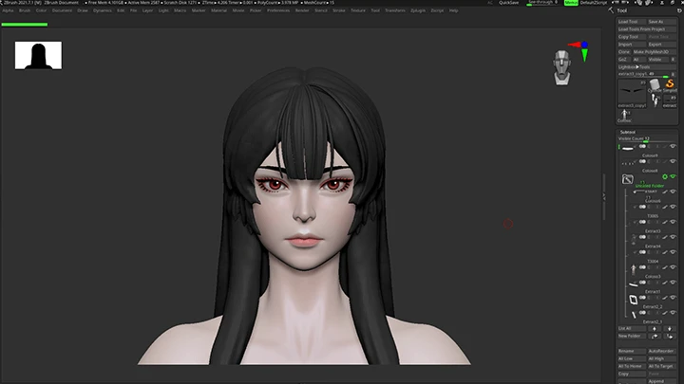Click the Coloso3 subtool thumbnail

click(x=633, y=284)
